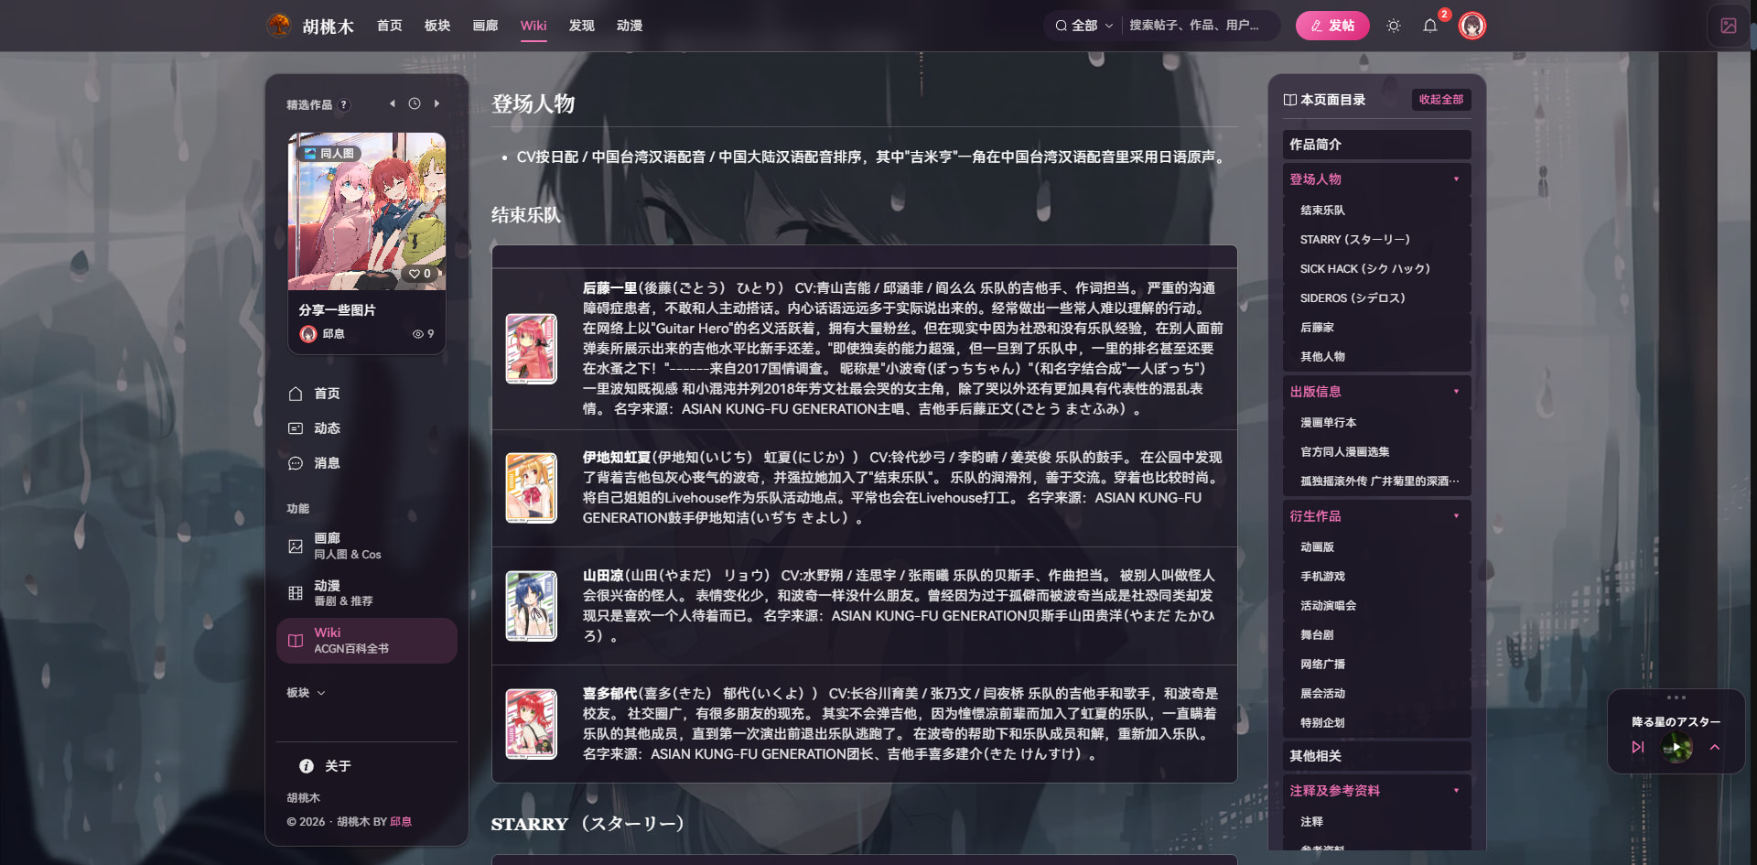Screen dimensions: 1757x865
Task: Open 动漫 section in the sidebar
Action: click(x=366, y=593)
